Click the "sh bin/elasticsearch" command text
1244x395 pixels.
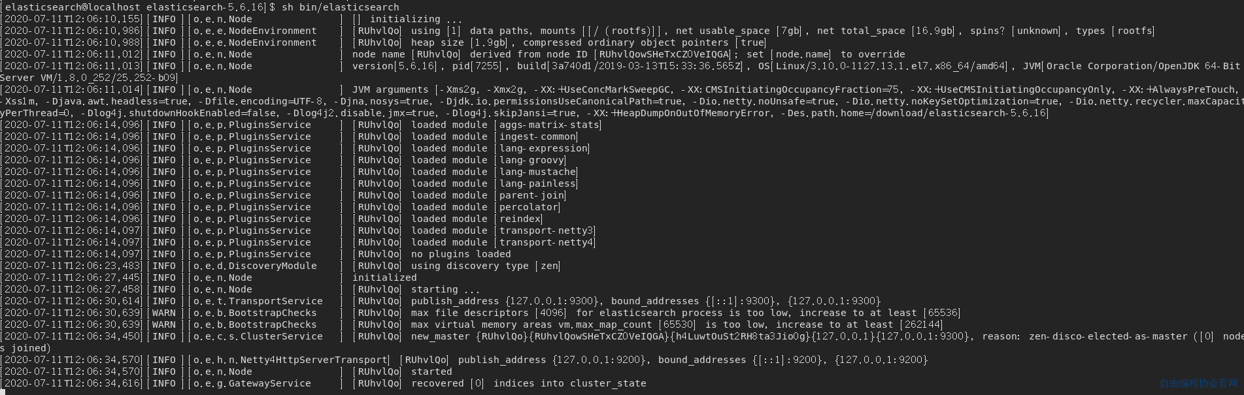click(x=340, y=7)
